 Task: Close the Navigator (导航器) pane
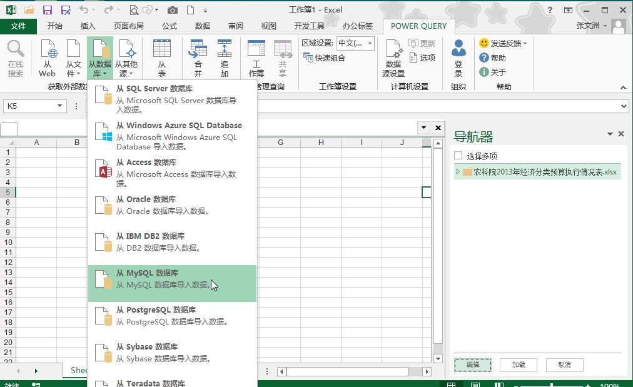(x=621, y=134)
